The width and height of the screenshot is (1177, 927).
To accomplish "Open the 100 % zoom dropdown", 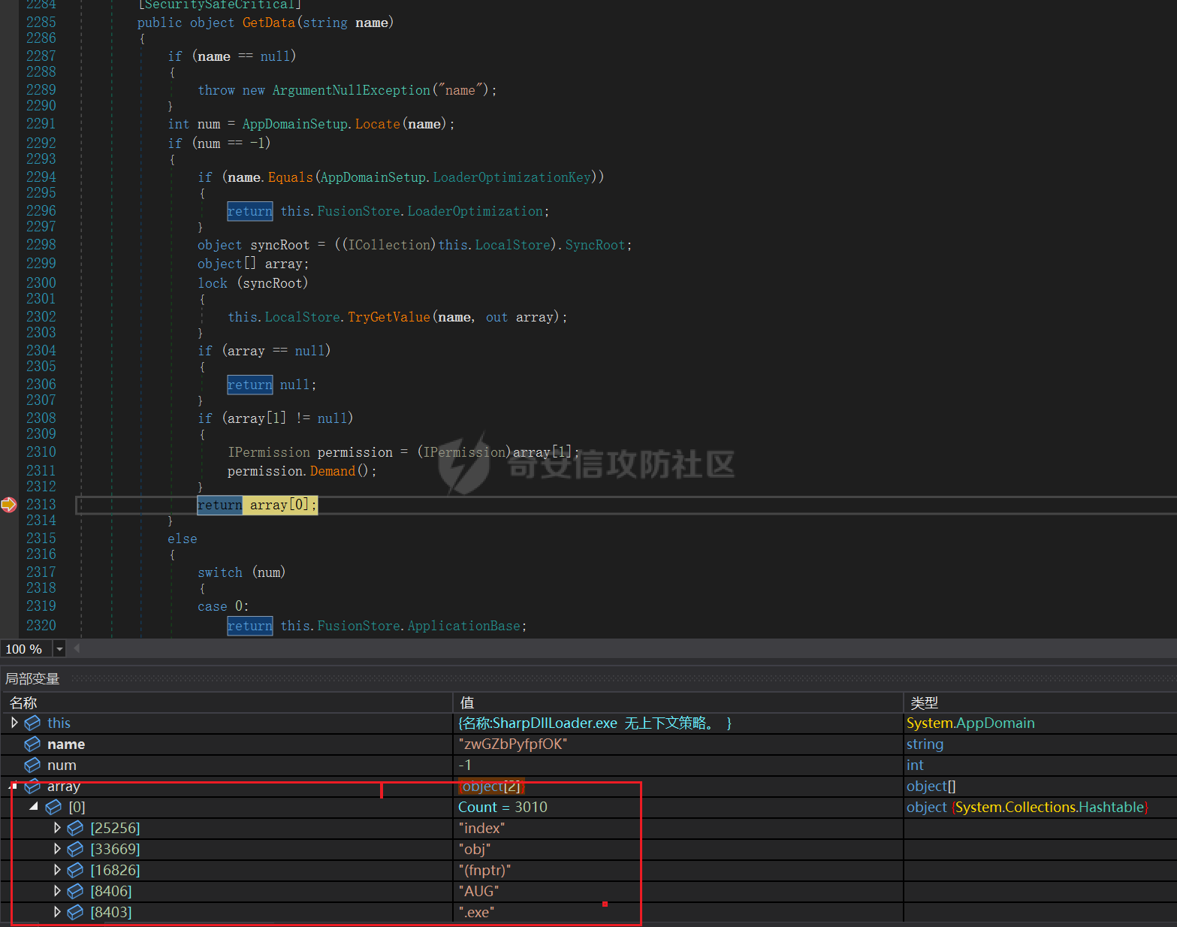I will 59,649.
